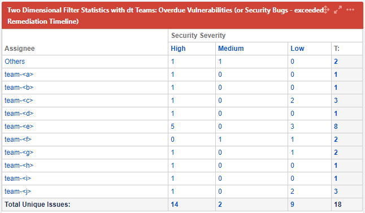Open the team-<c> assignee link
The image size is (365, 213).
click(x=19, y=101)
